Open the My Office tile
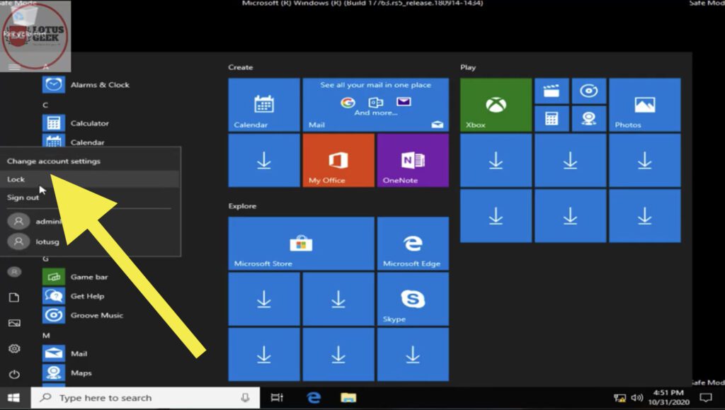 point(338,161)
